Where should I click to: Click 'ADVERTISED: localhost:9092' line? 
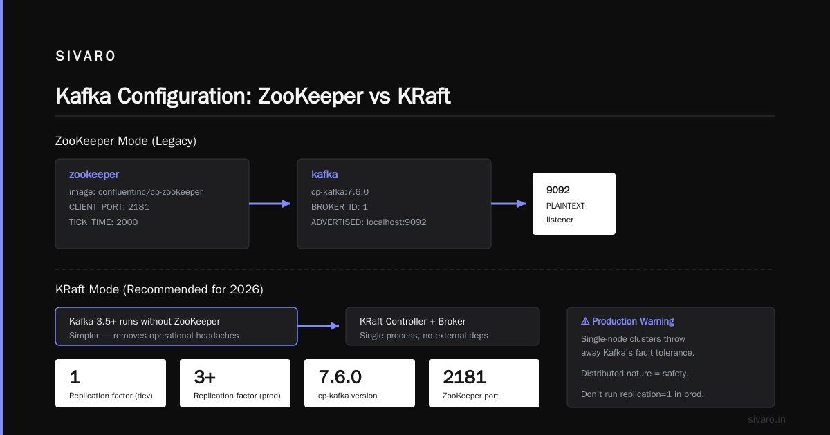point(369,222)
